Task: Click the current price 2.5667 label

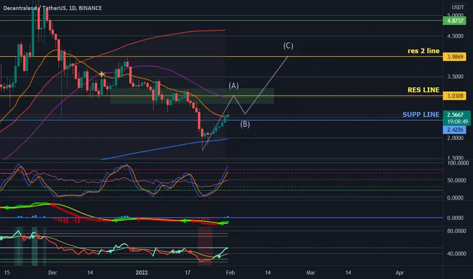Action: pyautogui.click(x=455, y=115)
